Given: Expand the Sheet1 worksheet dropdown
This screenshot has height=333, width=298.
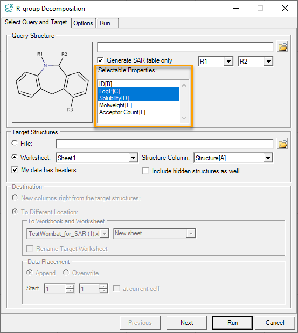Looking at the screenshot, I should pyautogui.click(x=133, y=158).
